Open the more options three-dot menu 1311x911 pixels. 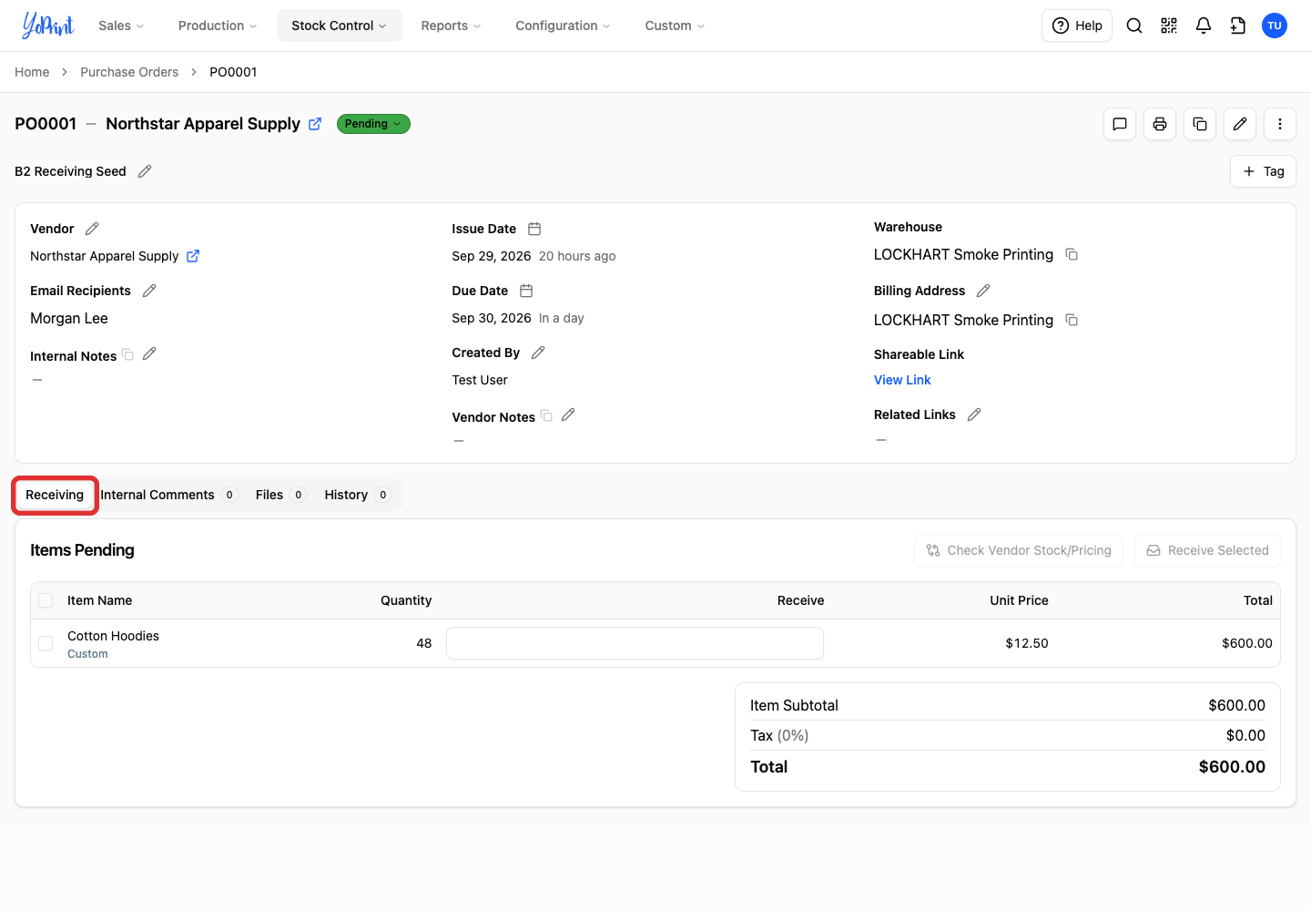click(x=1280, y=124)
